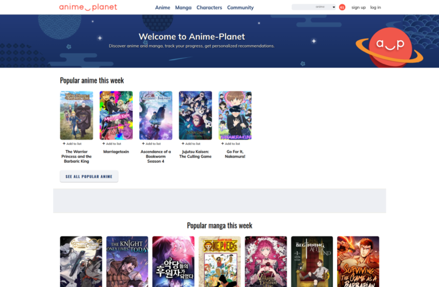Viewport: 439px width, 287px height.
Task: Click the red notification badge icon
Action: tap(342, 7)
